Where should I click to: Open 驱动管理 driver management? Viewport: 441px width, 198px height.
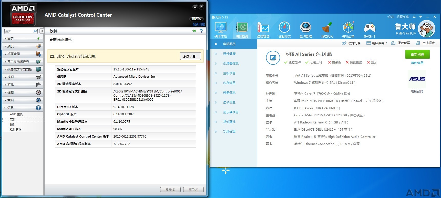(x=306, y=30)
